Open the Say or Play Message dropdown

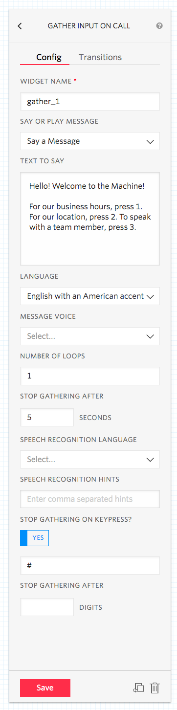point(90,141)
